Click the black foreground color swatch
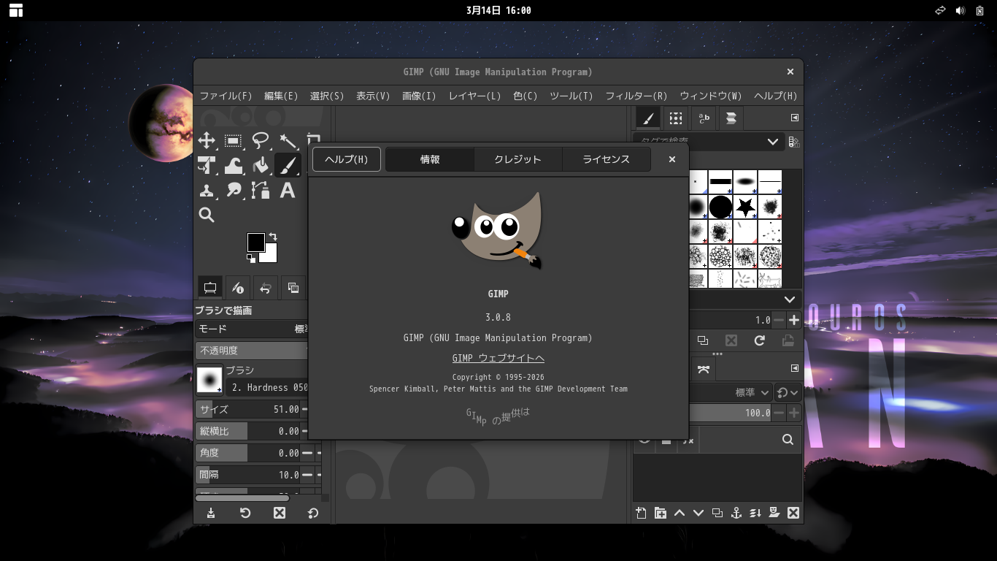 click(255, 242)
